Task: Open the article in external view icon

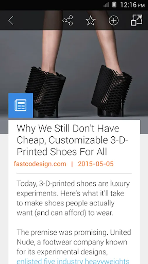Action: coord(136,20)
